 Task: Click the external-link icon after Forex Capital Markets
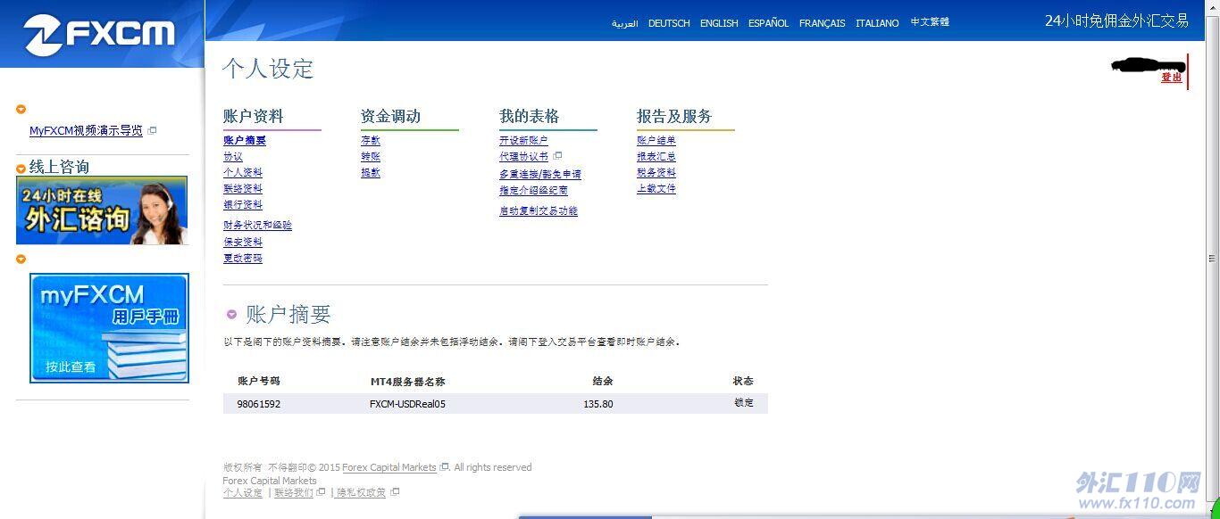pos(445,467)
